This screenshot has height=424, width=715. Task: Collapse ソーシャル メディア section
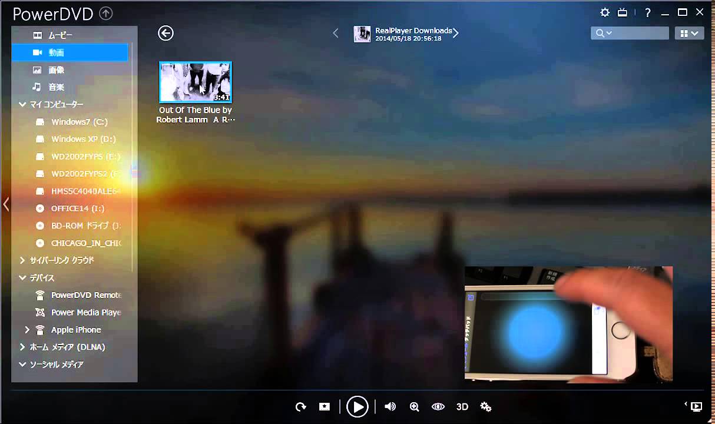tap(22, 365)
